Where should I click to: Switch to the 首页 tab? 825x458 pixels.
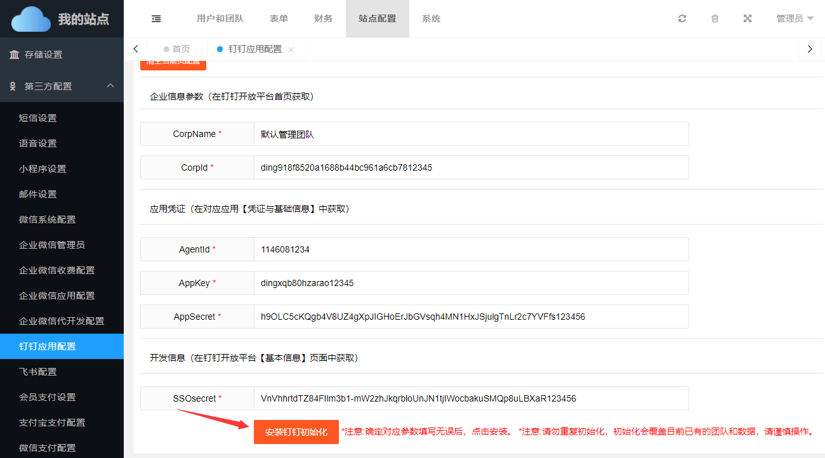coord(181,49)
